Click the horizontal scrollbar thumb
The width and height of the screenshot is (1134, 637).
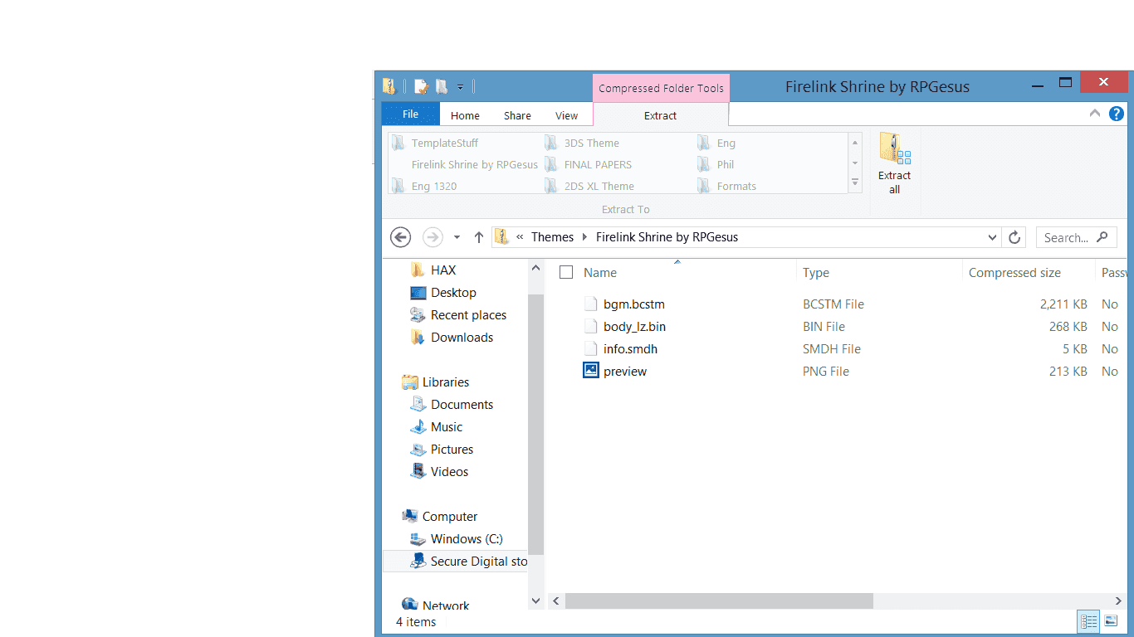pyautogui.click(x=719, y=601)
